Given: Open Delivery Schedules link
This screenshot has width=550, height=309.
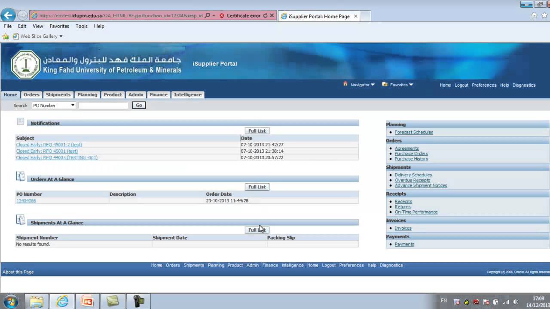Looking at the screenshot, I should click(413, 175).
